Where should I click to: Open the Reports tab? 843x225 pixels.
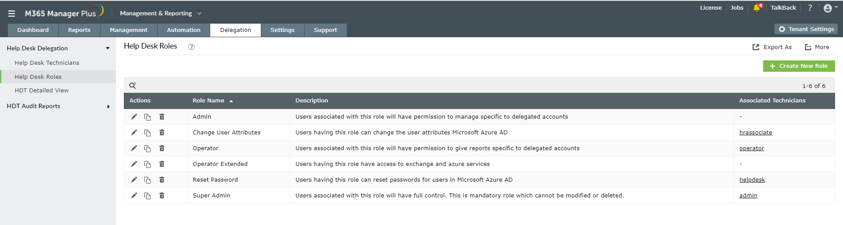(79, 30)
